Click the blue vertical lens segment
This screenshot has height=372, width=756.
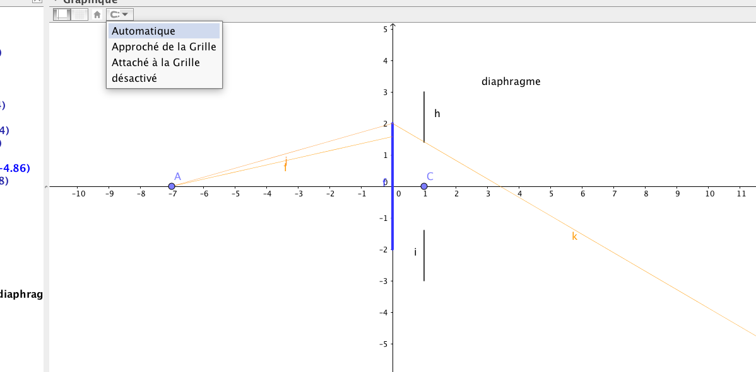coord(393,214)
